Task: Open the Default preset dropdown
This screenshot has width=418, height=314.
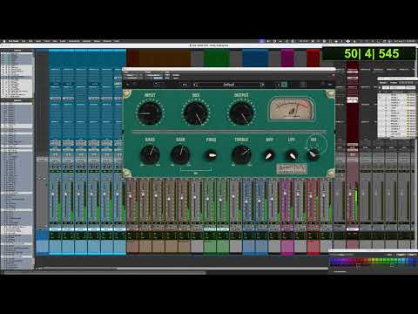Action: point(229,85)
